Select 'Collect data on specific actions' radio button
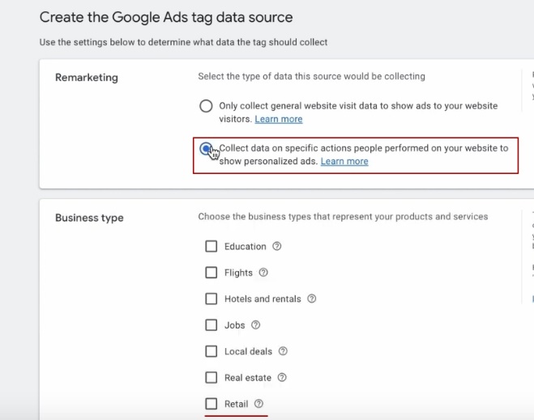Screen dimensions: 534x420 207,149
